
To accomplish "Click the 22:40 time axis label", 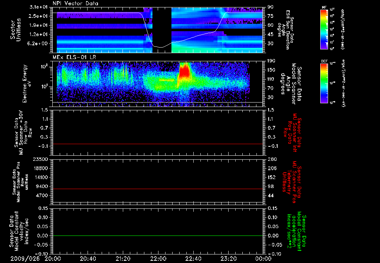I will point(193,259).
